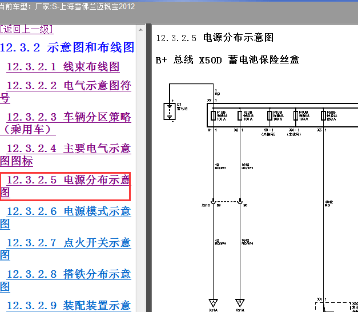Click the C1 battery symbol in diagram
Image resolution: width=358 pixels, height=312 pixels.
click(x=170, y=111)
